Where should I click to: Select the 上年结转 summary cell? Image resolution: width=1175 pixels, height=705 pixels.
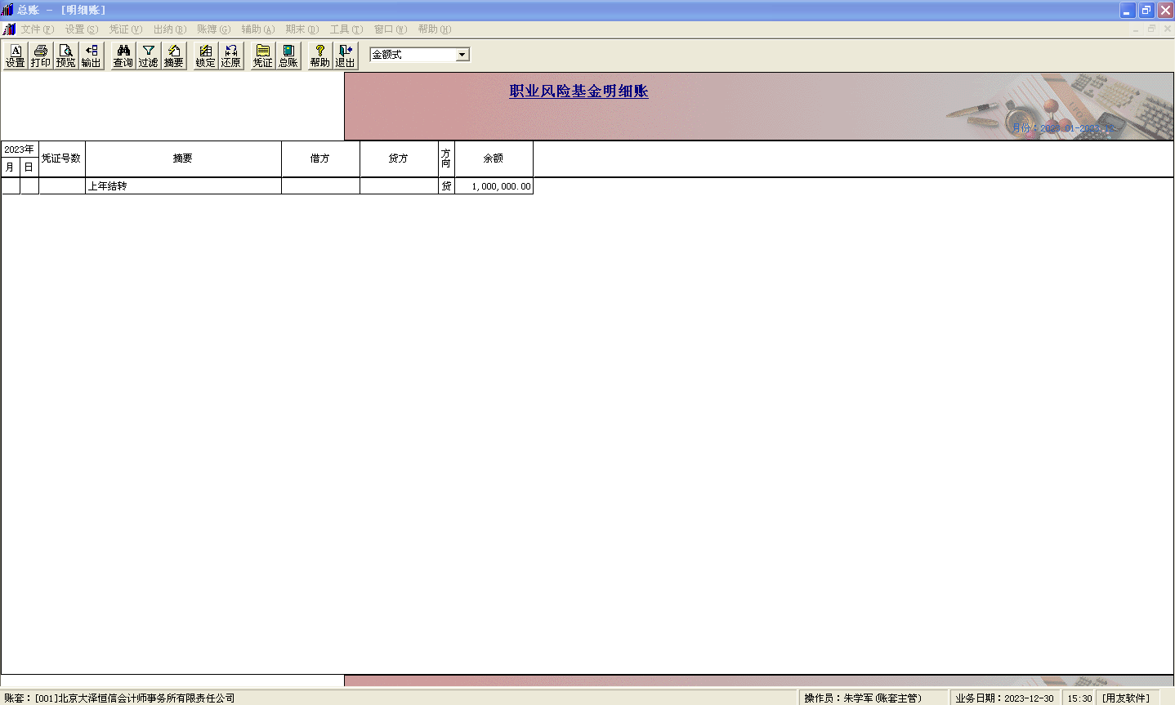coord(183,186)
